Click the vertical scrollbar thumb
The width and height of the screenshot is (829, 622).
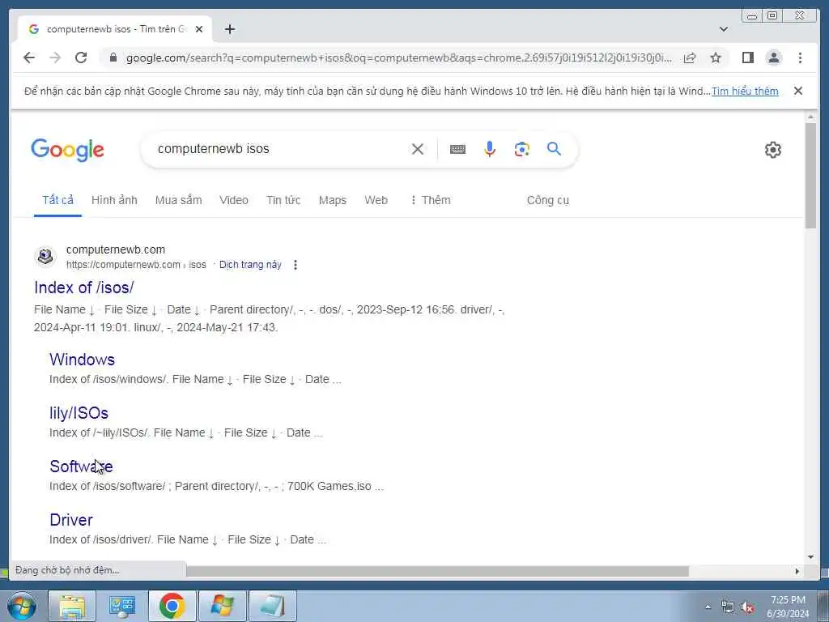pyautogui.click(x=810, y=175)
